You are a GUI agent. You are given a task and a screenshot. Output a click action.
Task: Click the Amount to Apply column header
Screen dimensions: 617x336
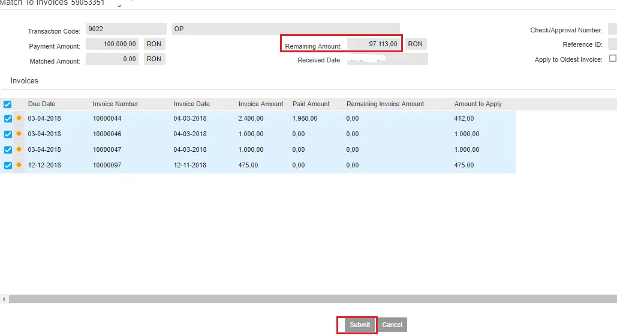coord(478,104)
